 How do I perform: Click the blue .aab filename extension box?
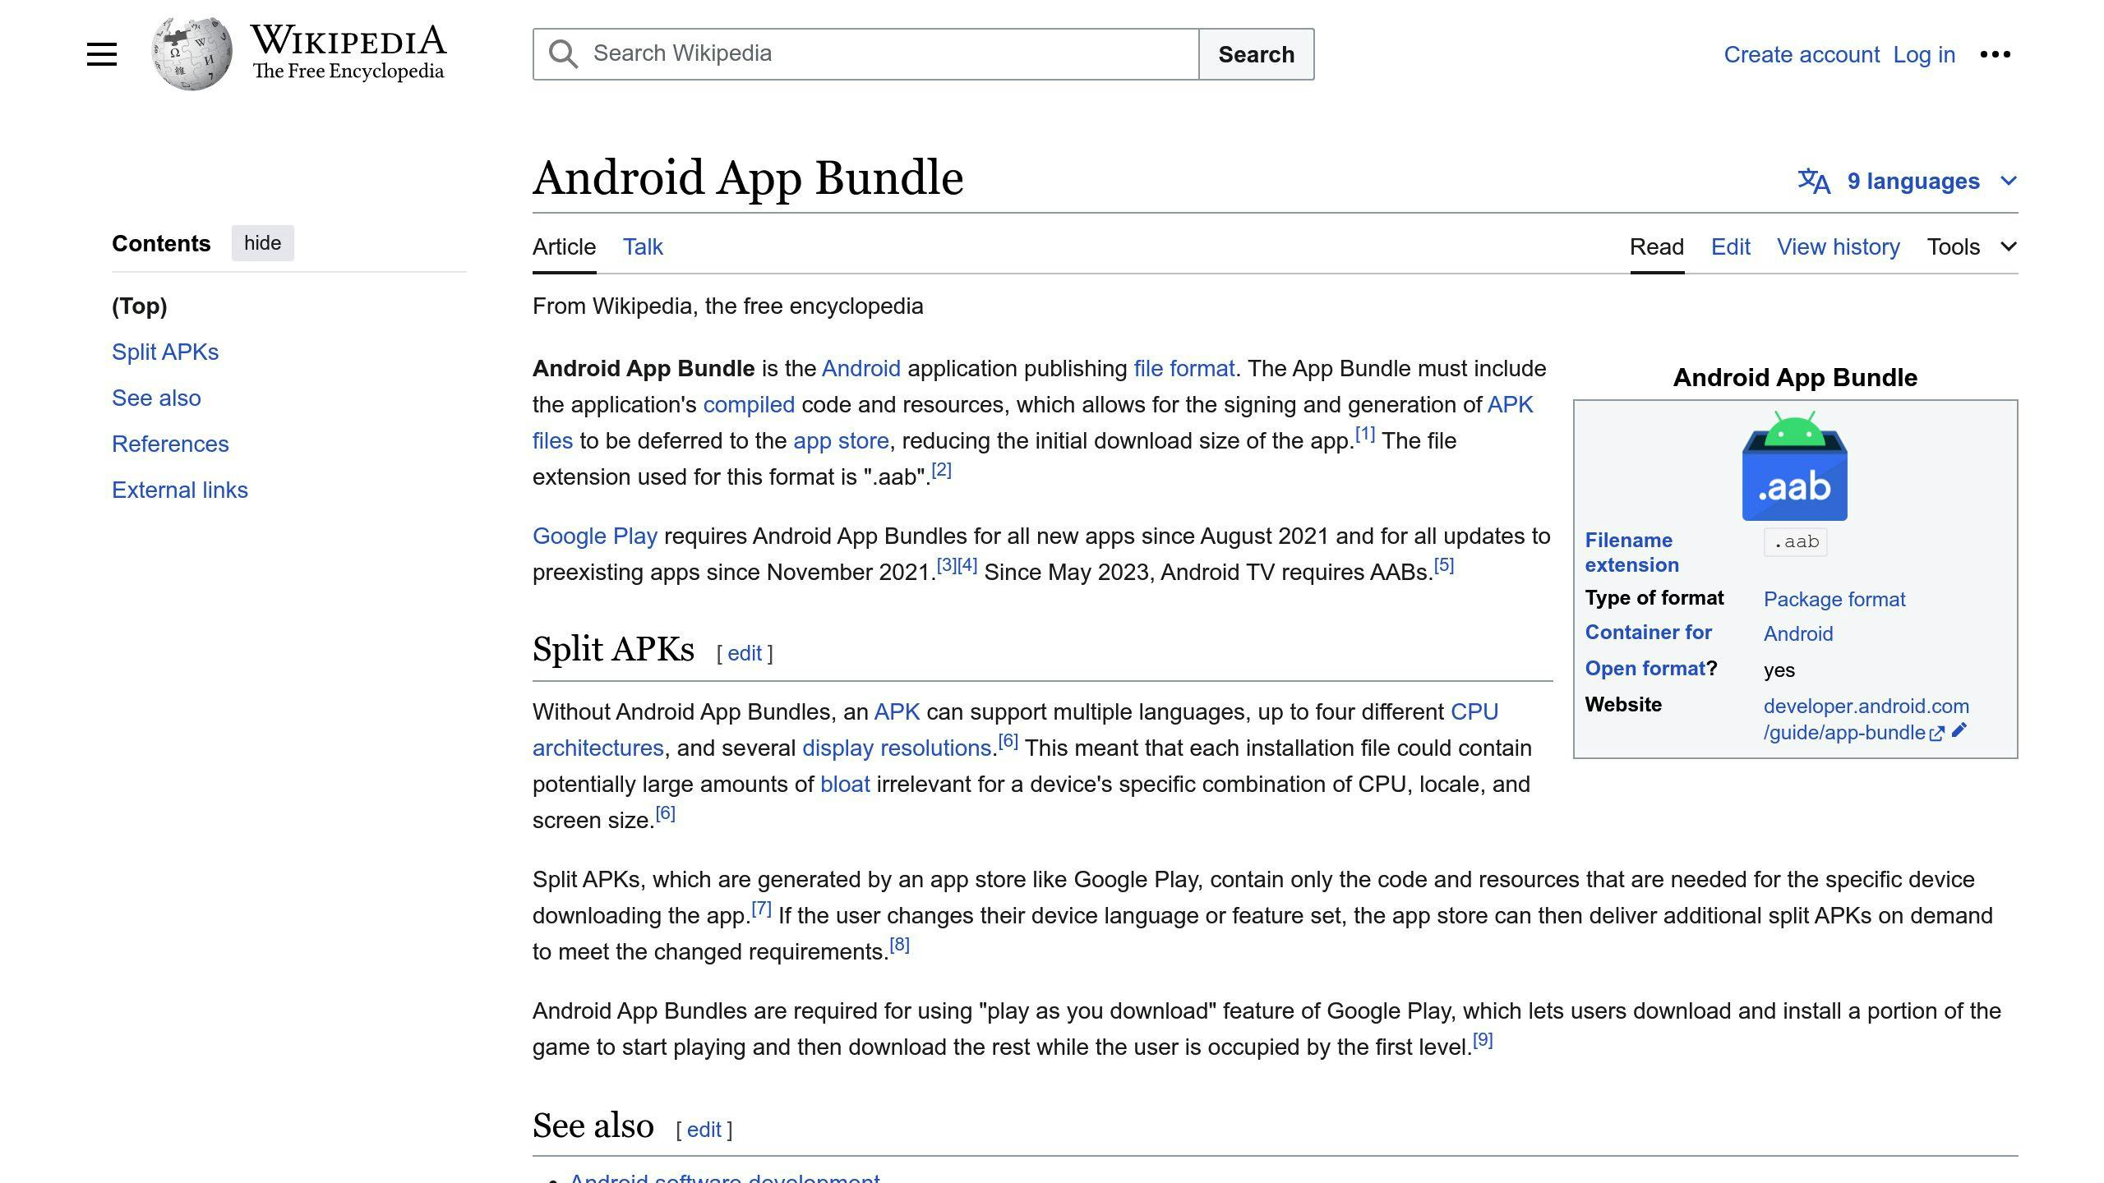point(1795,542)
